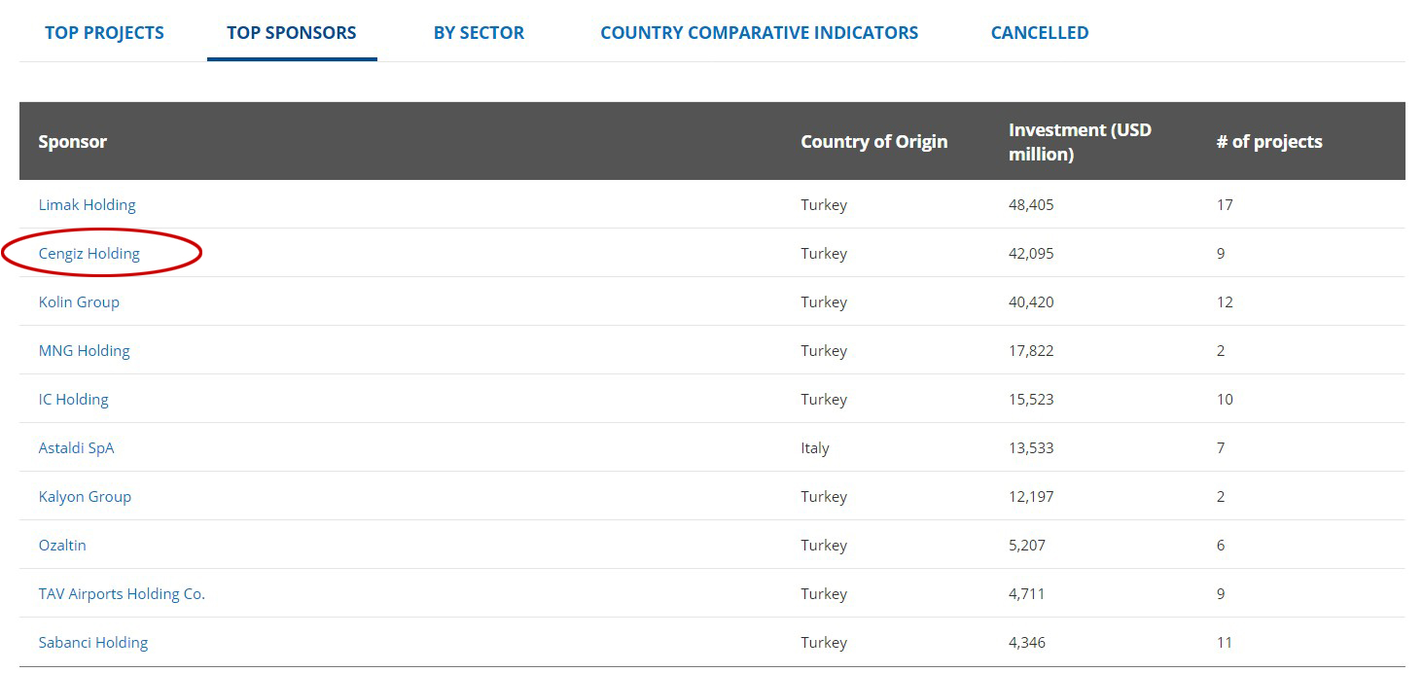Select the MNG Holding link

click(84, 351)
